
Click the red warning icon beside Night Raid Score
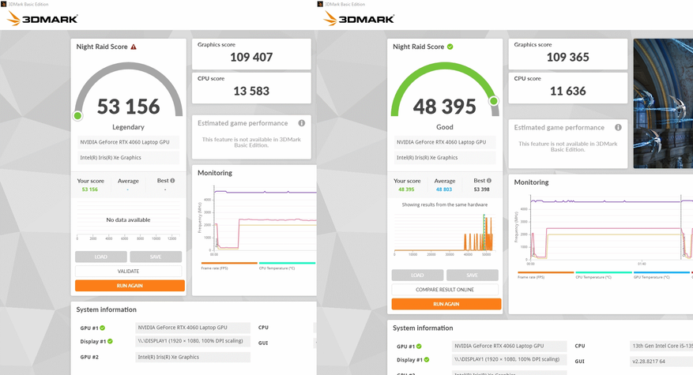tap(134, 47)
